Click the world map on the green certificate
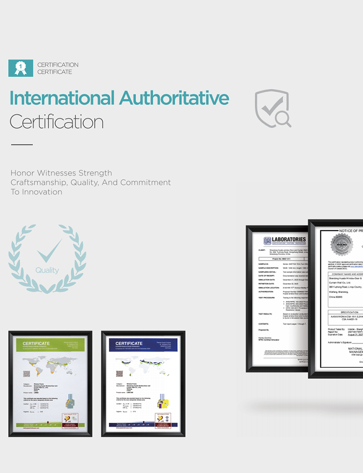The width and height of the screenshot is (363, 473). pos(50,365)
